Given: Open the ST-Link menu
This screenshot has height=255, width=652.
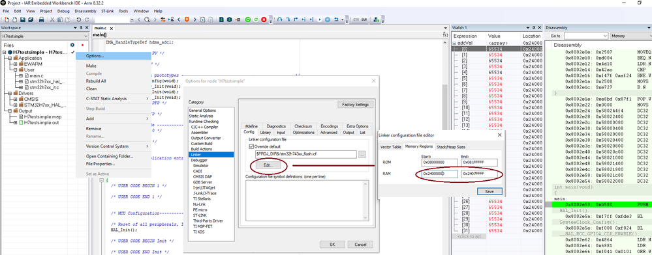Looking at the screenshot, I should tap(107, 11).
